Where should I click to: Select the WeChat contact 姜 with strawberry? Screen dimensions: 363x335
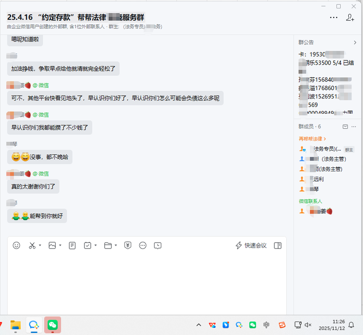[316, 211]
